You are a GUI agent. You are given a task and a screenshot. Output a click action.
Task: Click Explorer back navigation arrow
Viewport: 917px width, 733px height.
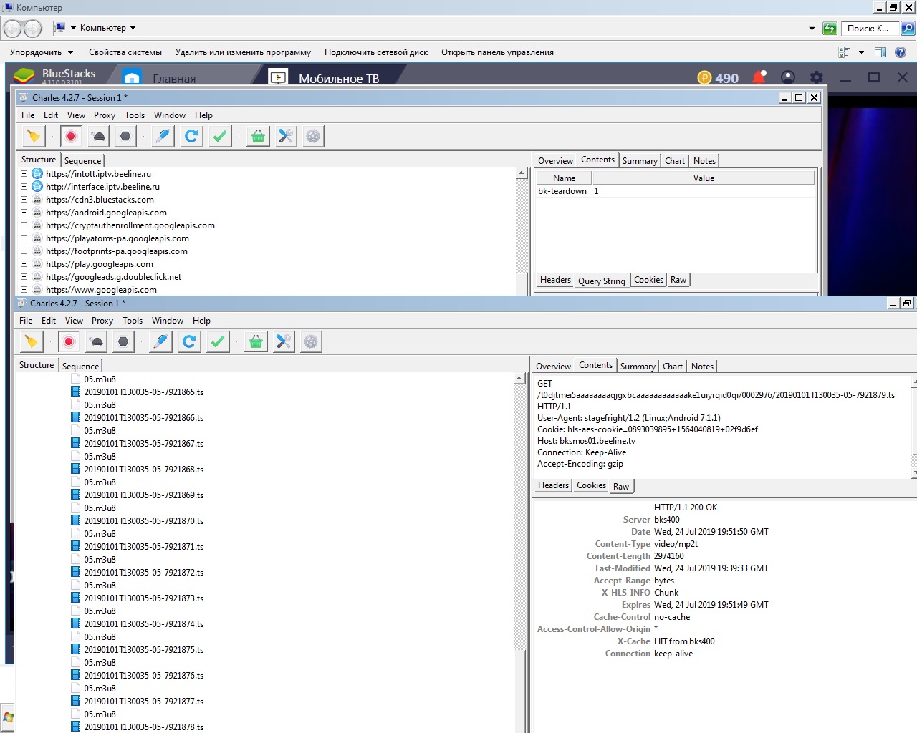[13, 29]
